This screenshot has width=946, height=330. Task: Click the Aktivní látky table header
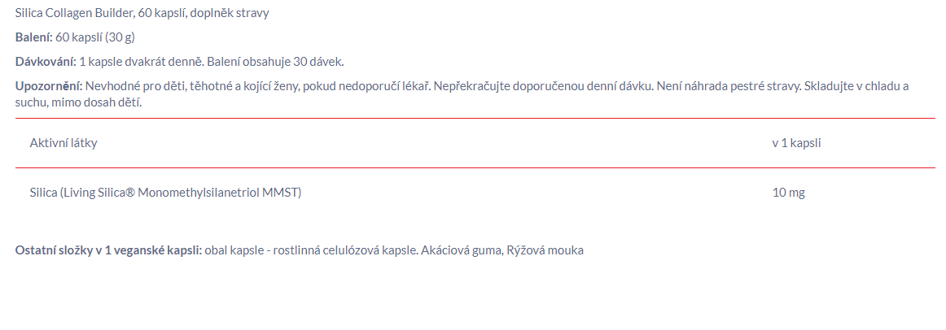[64, 143]
